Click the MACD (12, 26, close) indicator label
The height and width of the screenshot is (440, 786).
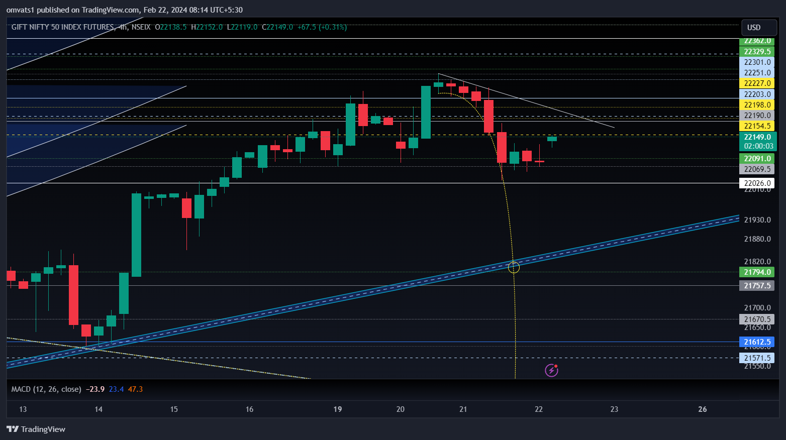[x=46, y=389]
